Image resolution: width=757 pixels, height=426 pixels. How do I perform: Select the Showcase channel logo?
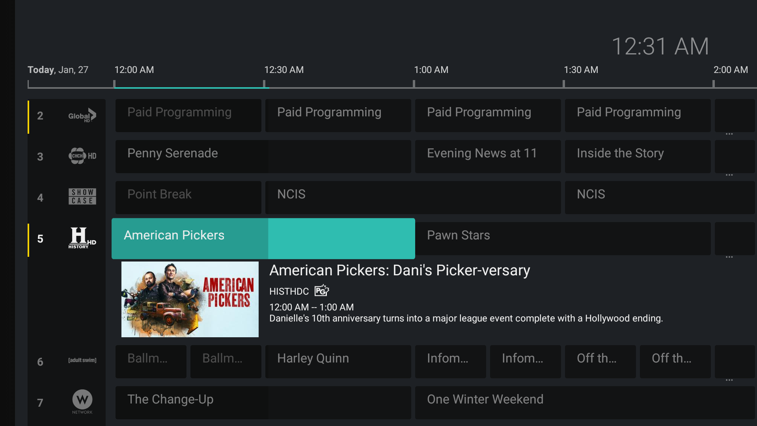pos(82,197)
